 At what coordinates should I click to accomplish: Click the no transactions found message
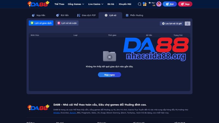[109, 66]
